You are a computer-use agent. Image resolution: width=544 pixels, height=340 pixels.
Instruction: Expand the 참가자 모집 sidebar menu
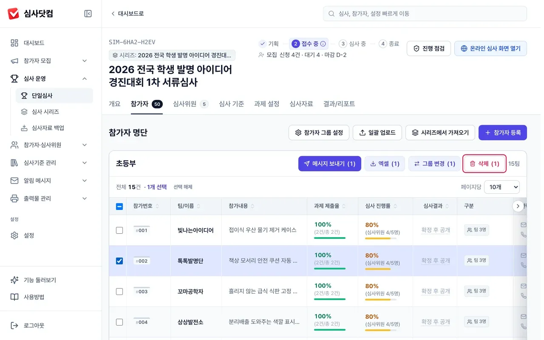(x=51, y=61)
